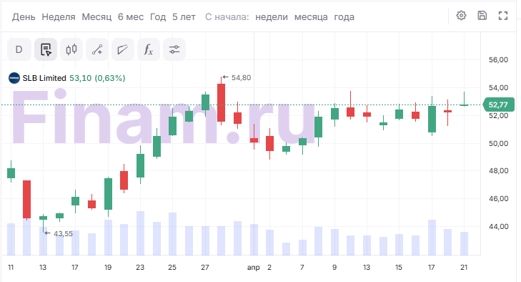521x282 pixels.
Task: Open the candlestick chart type selector
Action: (71, 49)
